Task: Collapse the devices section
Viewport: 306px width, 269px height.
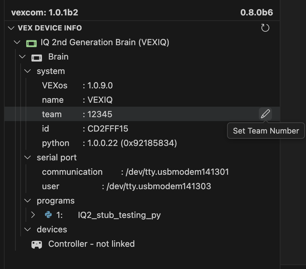Action: click(x=28, y=229)
